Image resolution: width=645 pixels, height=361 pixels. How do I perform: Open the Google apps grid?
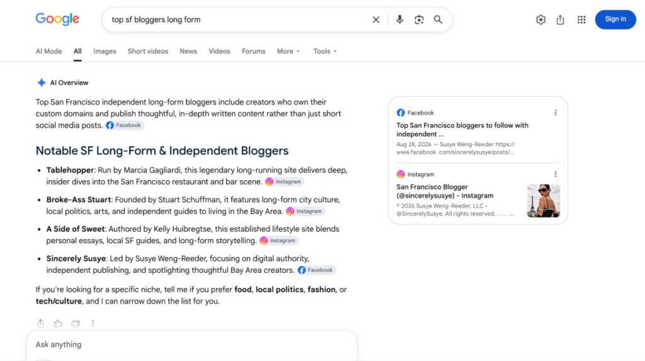click(581, 20)
